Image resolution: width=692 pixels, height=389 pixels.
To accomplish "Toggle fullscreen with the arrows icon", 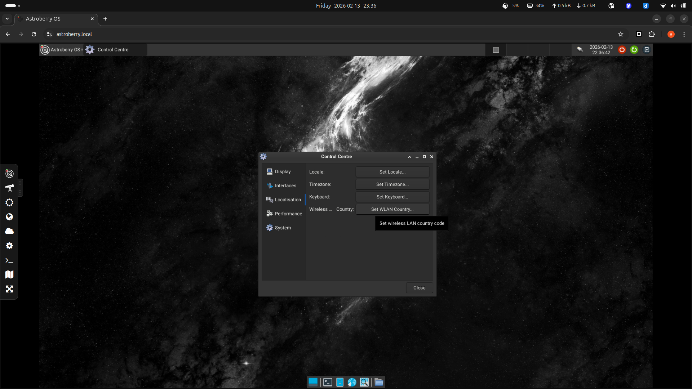I will pos(9,289).
